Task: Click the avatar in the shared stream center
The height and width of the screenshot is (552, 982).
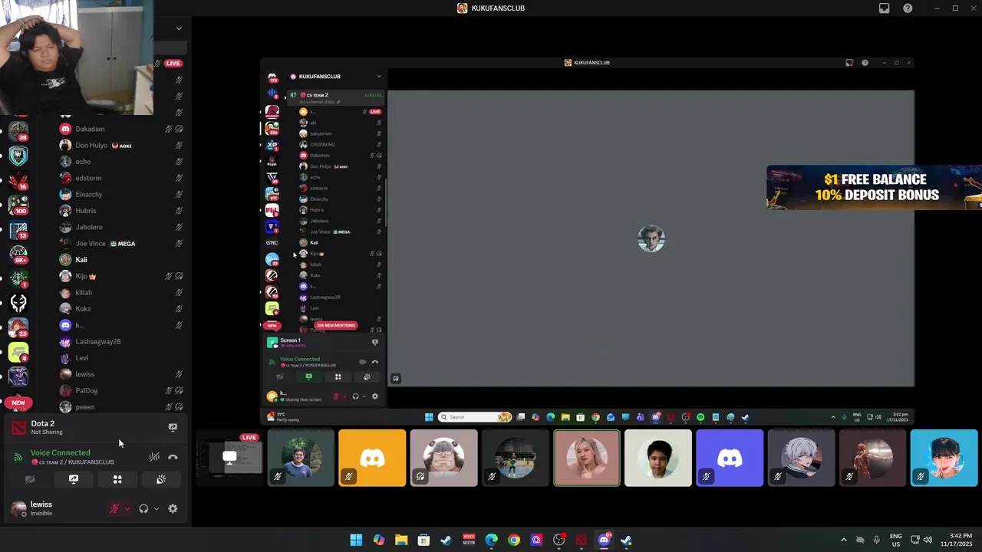Action: [x=651, y=238]
